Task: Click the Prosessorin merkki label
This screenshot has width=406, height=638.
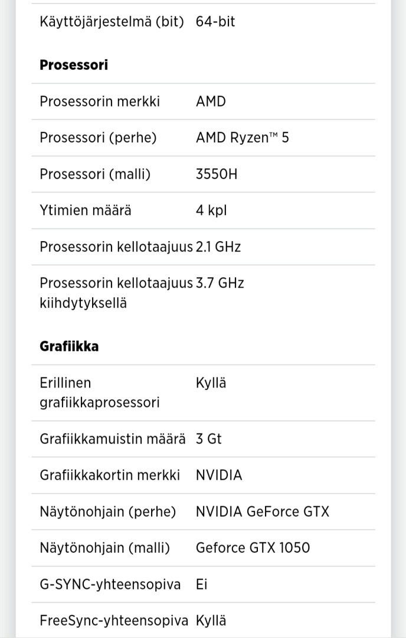Action: pyautogui.click(x=100, y=102)
